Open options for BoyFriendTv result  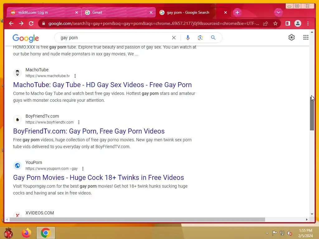(79, 122)
